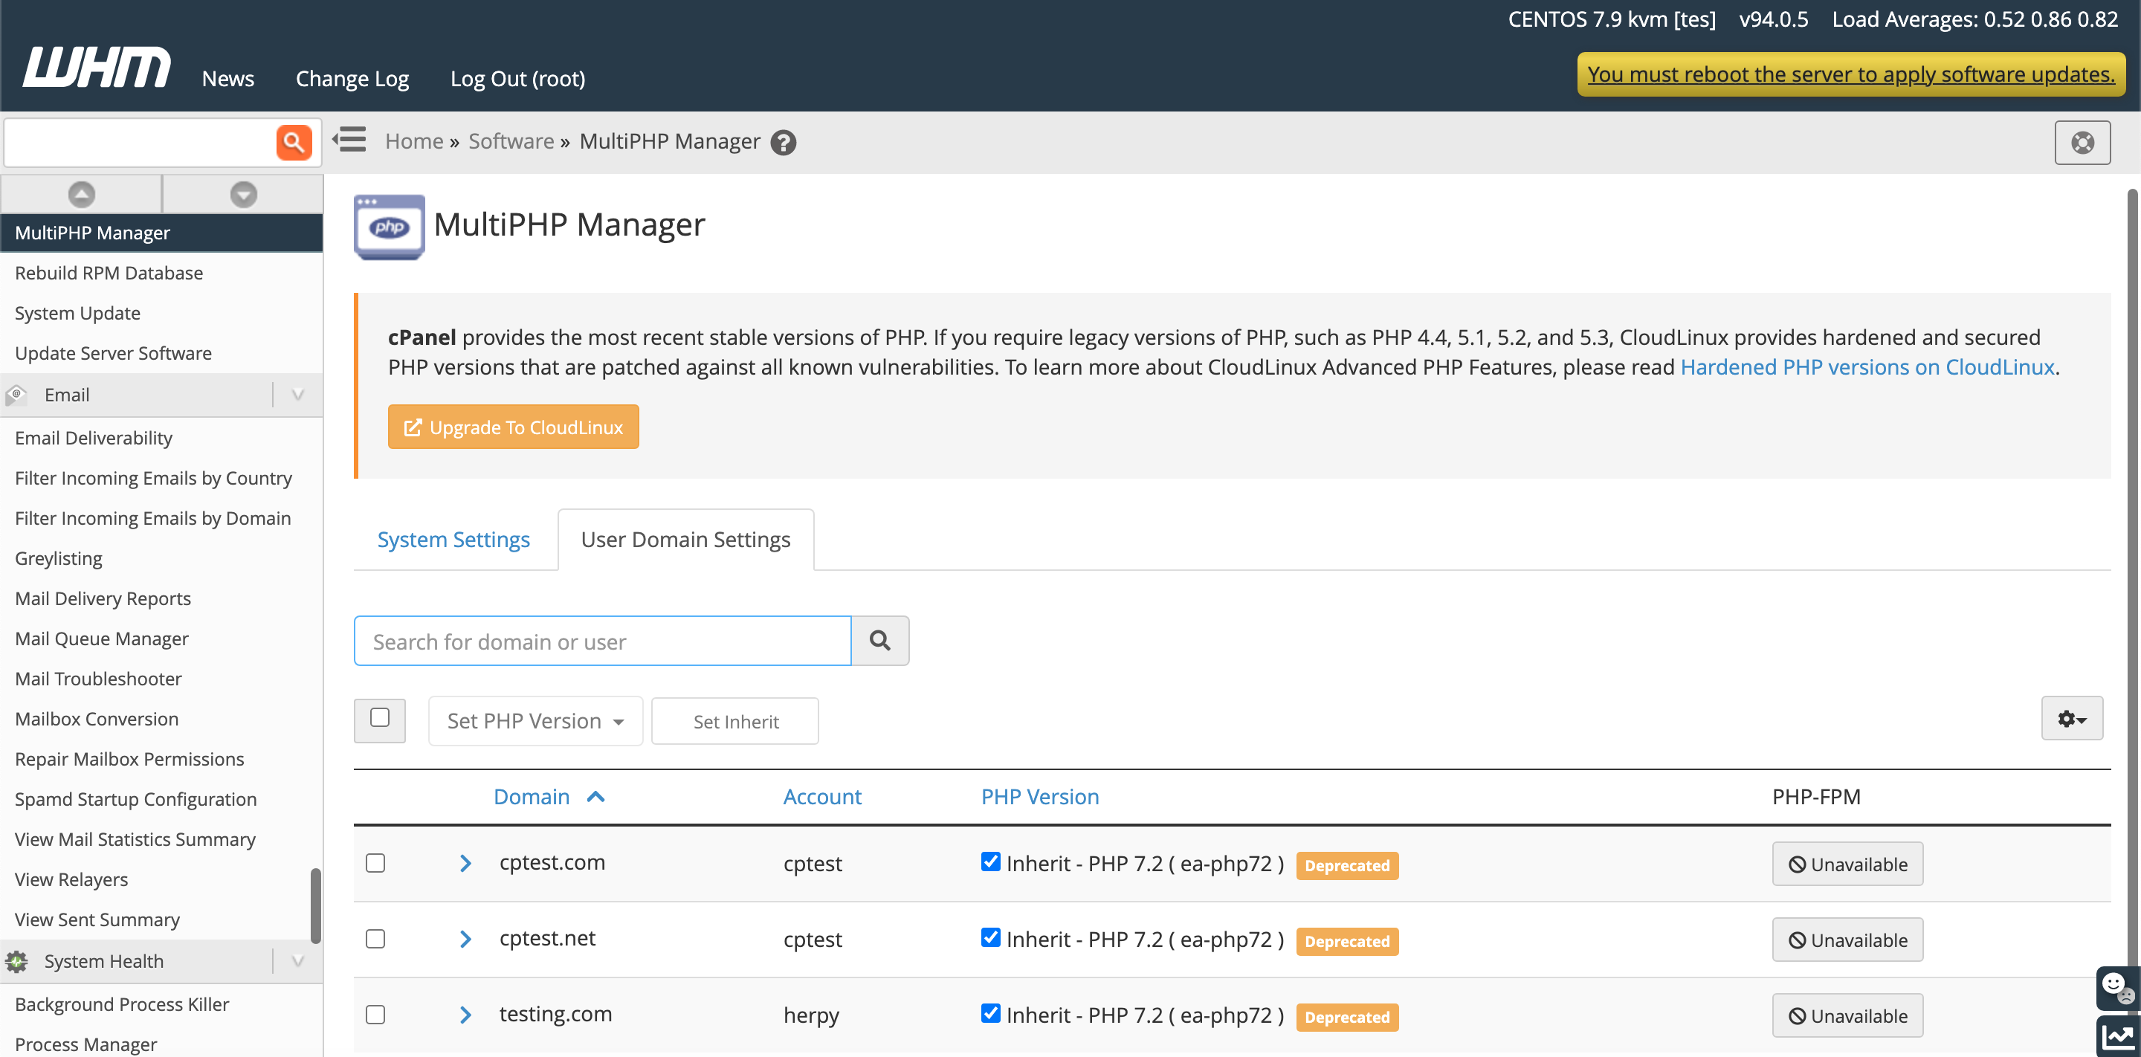Click the orange sidebar search icon
2141x1057 pixels.
coord(294,143)
